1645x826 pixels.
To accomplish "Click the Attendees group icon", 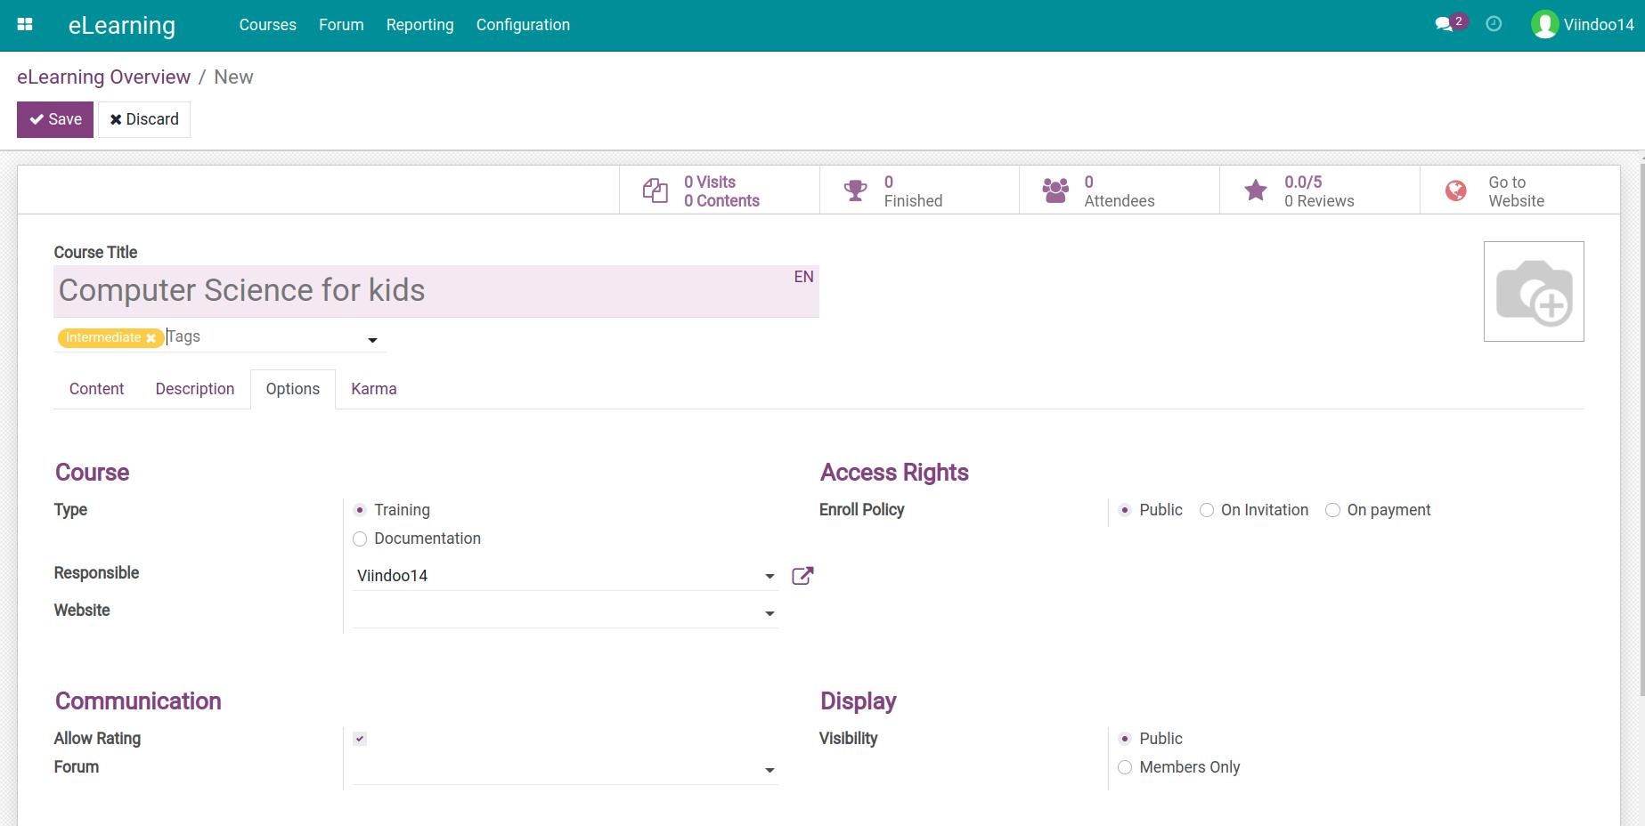I will tap(1055, 190).
